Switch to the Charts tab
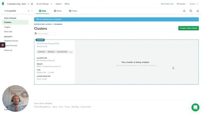202x114 pixels. click(73, 11)
